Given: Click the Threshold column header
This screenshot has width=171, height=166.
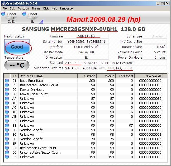Looking at the screenshot, I should 125,76.
